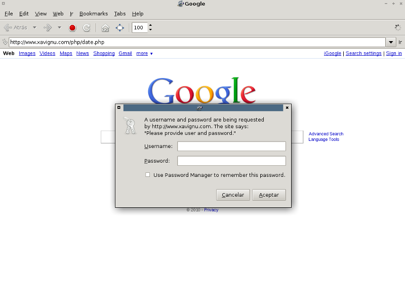Toggle fullscreen with the four-arrow icon
Viewport: 405px width, 294px height.
click(119, 28)
